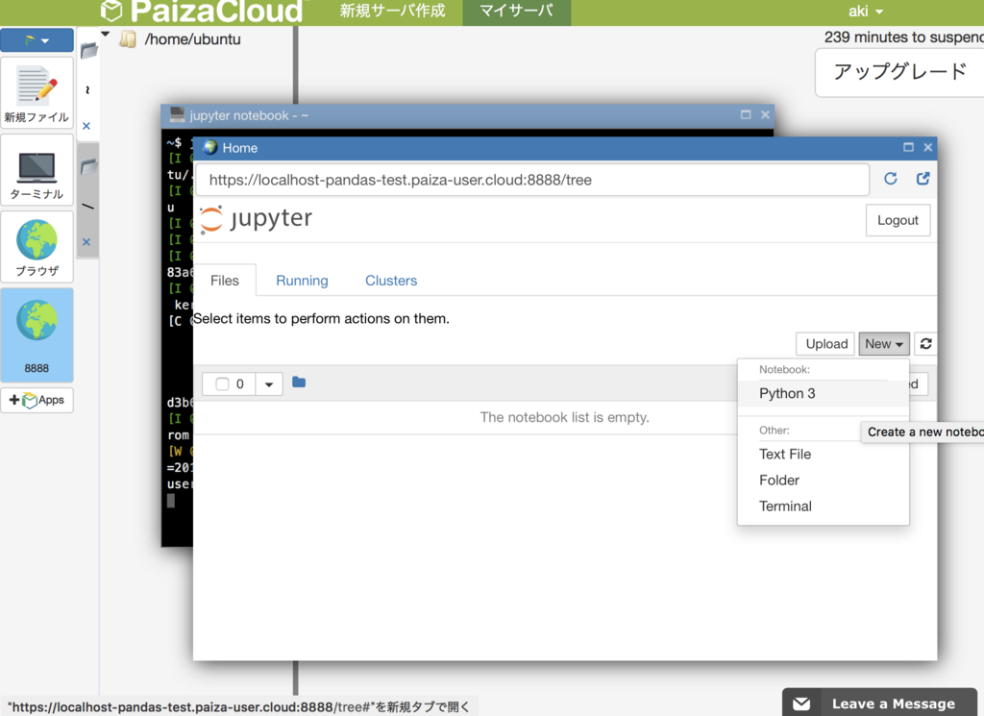Switch to the Files tab

(225, 281)
